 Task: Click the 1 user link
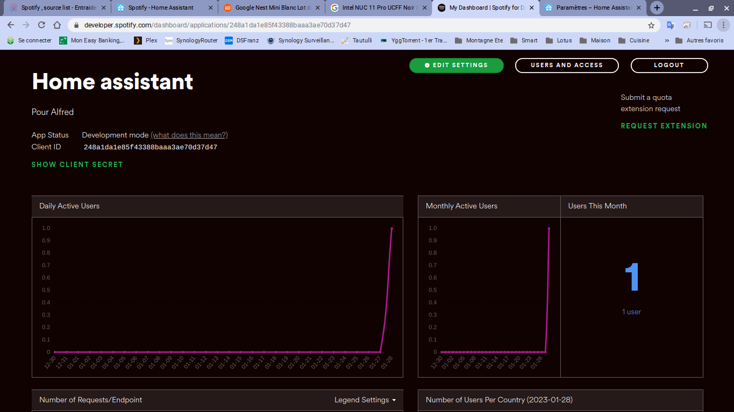(x=632, y=312)
